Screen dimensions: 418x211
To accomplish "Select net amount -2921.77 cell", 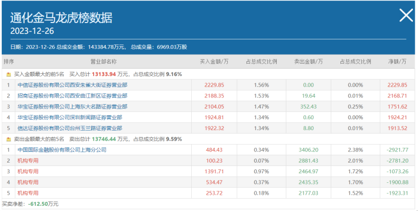I will click(398, 150).
